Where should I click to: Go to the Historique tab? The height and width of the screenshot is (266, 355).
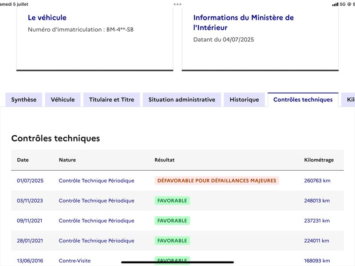(x=245, y=99)
